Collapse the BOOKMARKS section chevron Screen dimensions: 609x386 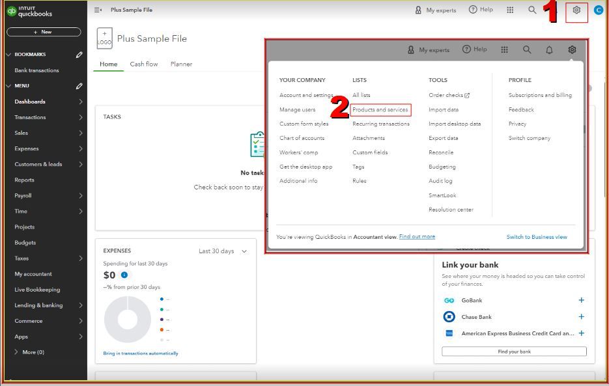point(8,55)
